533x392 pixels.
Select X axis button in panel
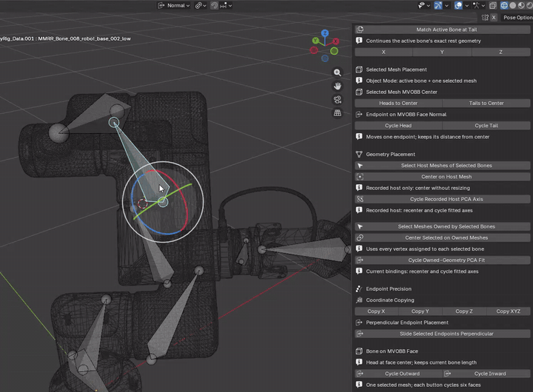point(383,52)
